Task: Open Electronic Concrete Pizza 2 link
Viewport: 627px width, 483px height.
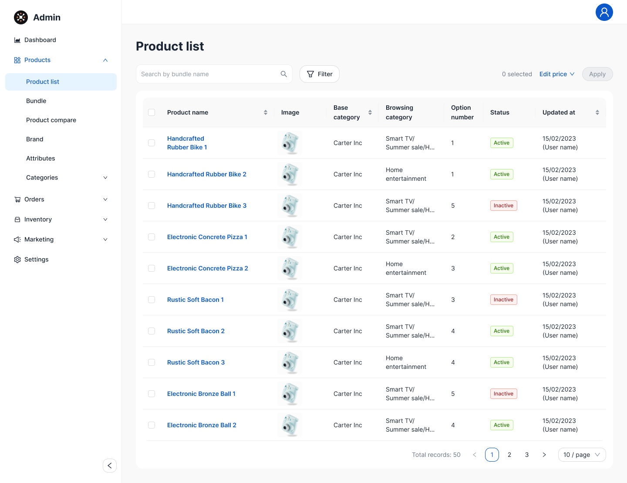Action: coord(208,268)
